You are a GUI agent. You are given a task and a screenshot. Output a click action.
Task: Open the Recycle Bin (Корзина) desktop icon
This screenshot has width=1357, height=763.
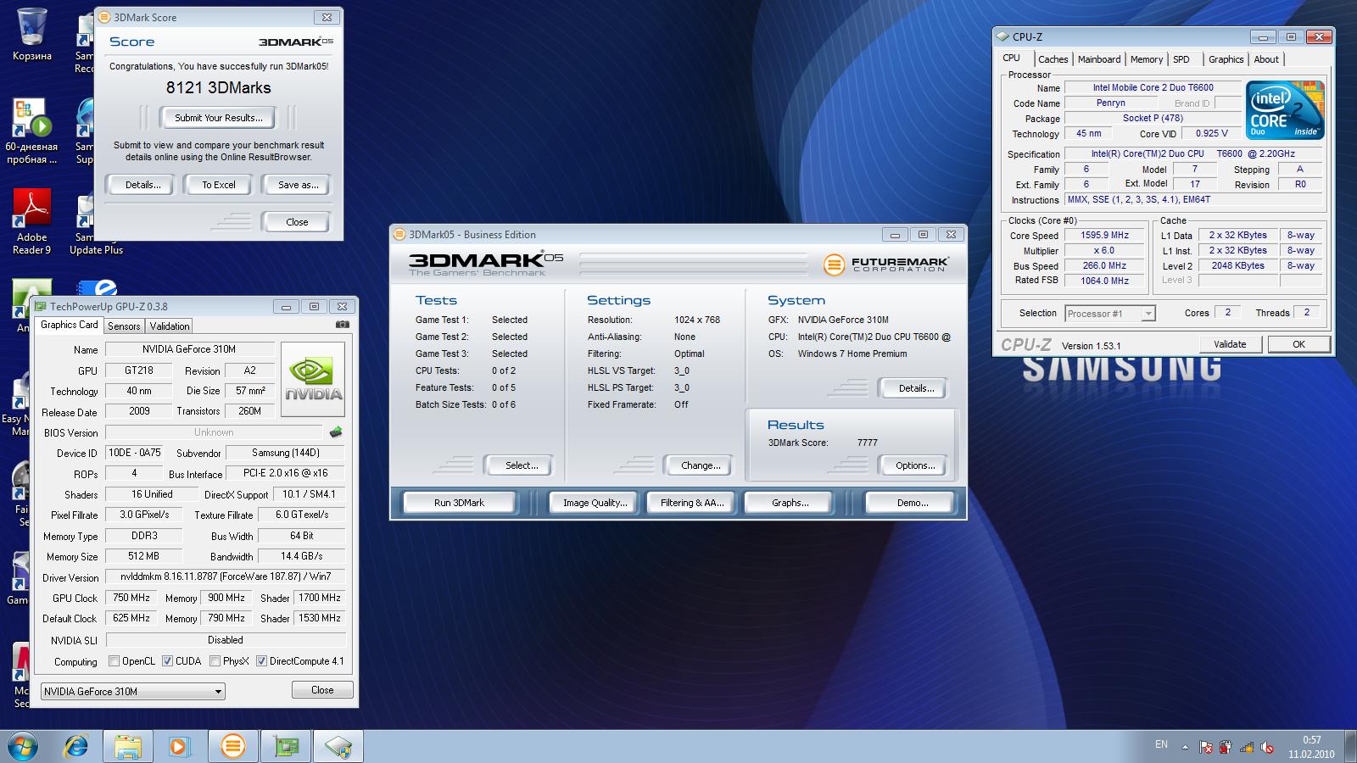coord(32,34)
